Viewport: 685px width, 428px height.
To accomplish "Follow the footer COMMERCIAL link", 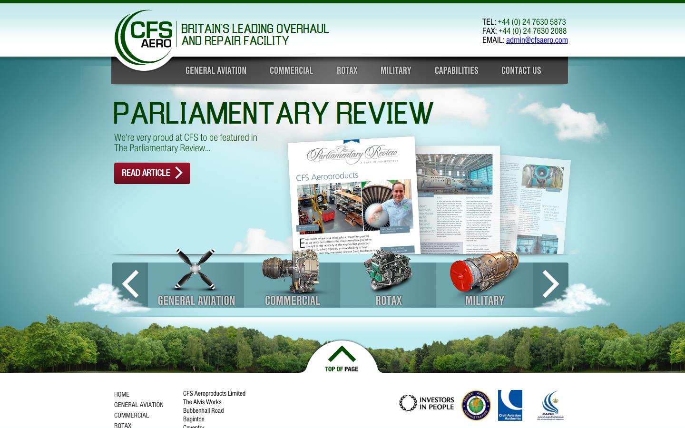I will click(131, 415).
